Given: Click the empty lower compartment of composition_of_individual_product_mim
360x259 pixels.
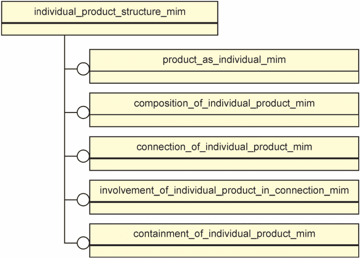Looking at the screenshot, I should tap(224, 121).
